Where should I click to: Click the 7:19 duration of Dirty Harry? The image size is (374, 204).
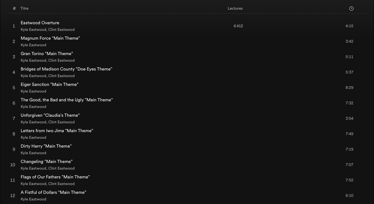click(x=349, y=149)
